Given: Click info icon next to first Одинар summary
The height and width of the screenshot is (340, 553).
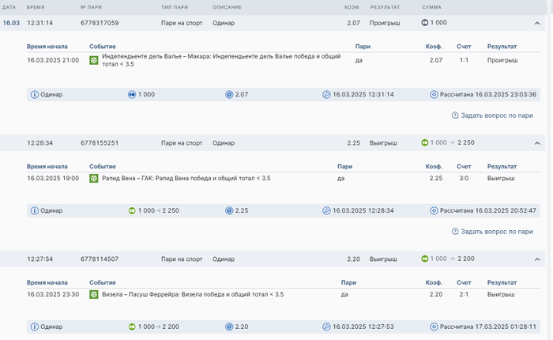Looking at the screenshot, I should 35,95.
